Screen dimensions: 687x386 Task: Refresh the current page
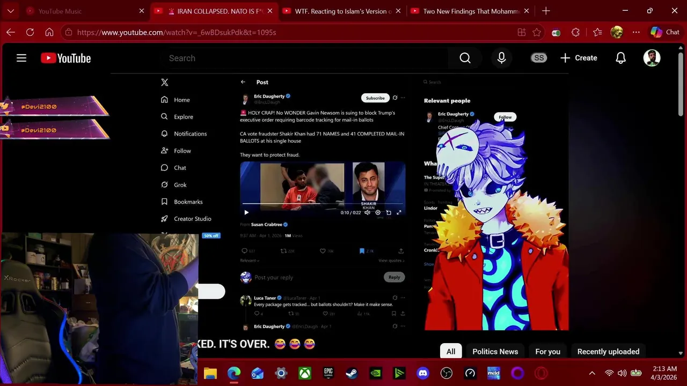[x=30, y=32]
